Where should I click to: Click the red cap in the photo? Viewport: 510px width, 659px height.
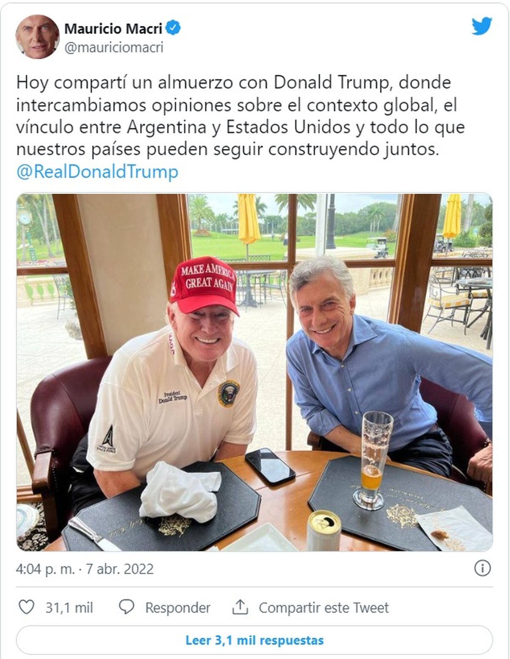pos(204,284)
